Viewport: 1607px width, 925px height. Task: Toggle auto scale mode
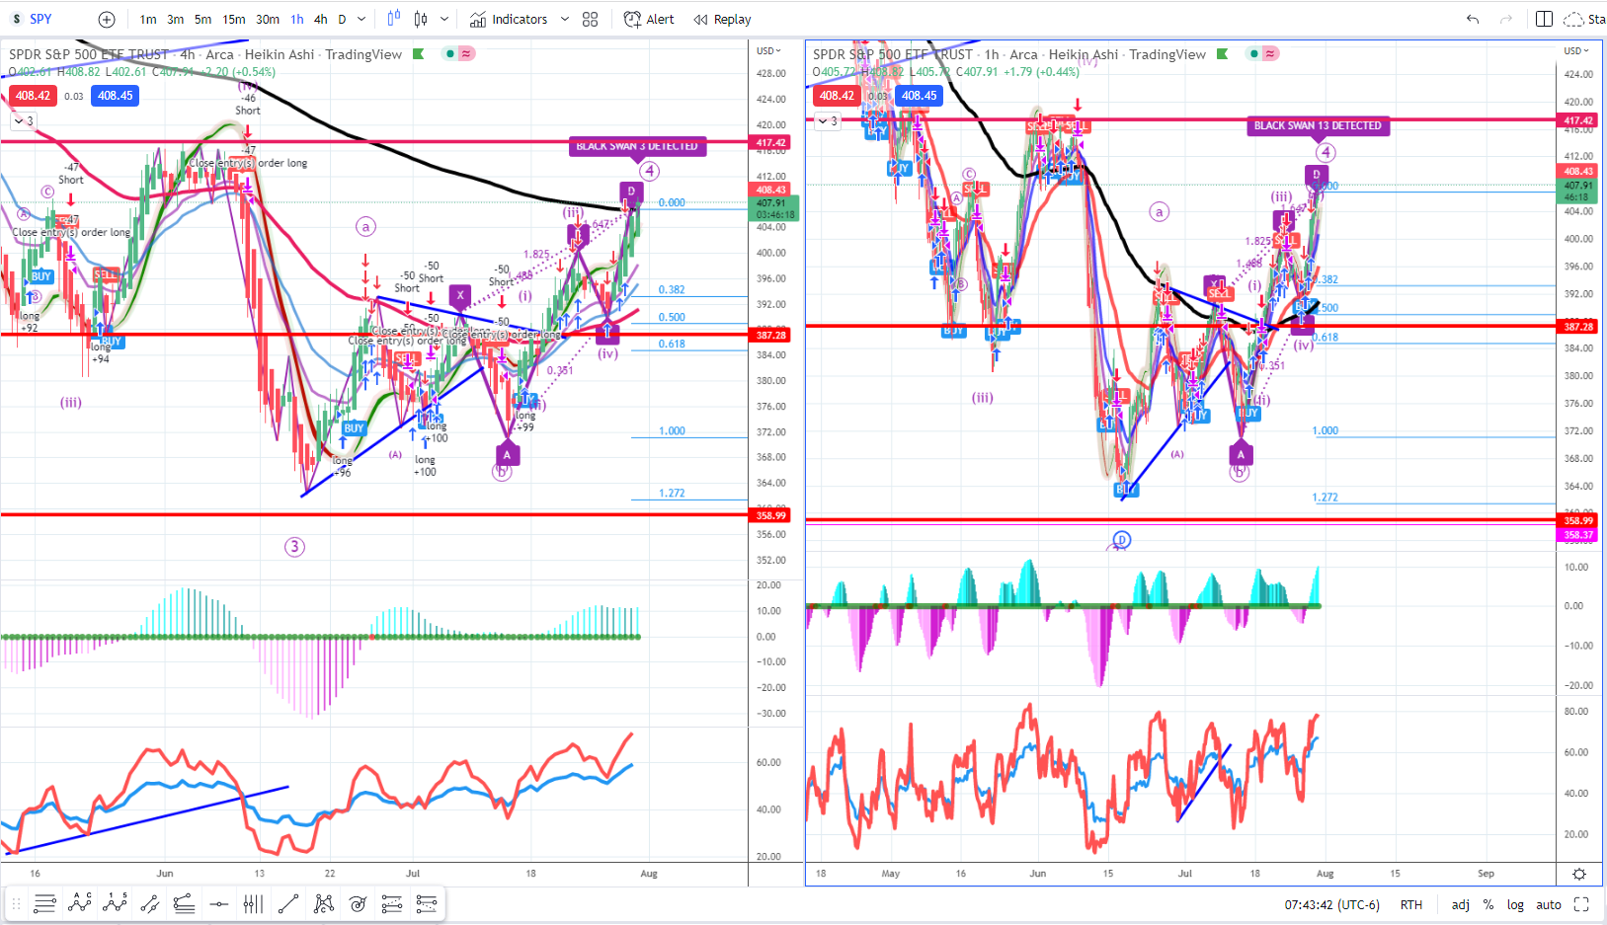1549,904
